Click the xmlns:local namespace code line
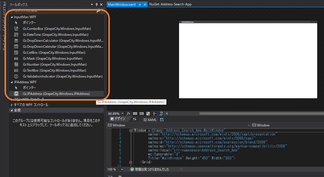Screen dimensions: 324x177 coord(193,150)
